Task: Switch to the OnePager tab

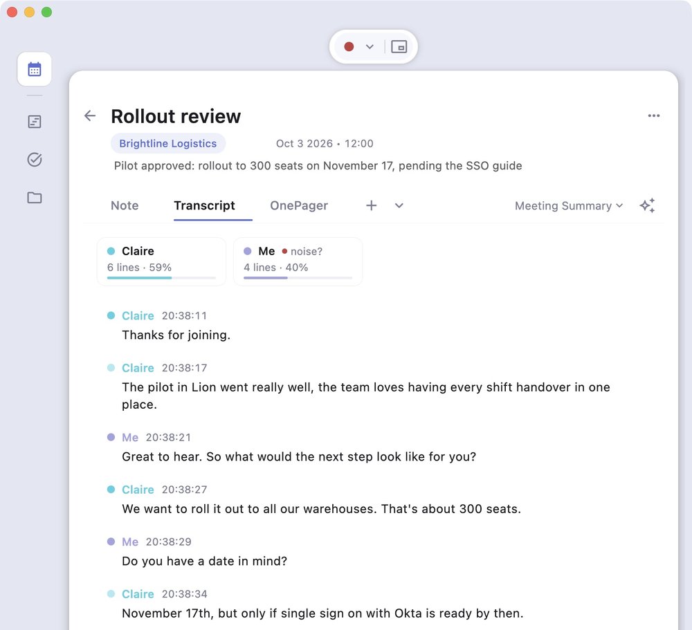Action: (x=299, y=205)
